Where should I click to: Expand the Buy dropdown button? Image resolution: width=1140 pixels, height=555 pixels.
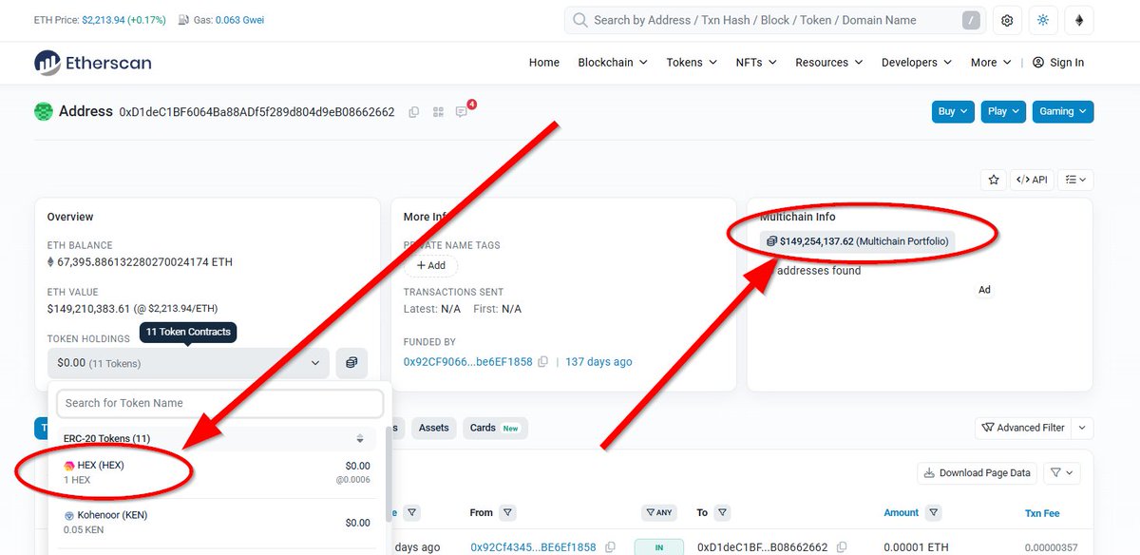[x=954, y=111]
